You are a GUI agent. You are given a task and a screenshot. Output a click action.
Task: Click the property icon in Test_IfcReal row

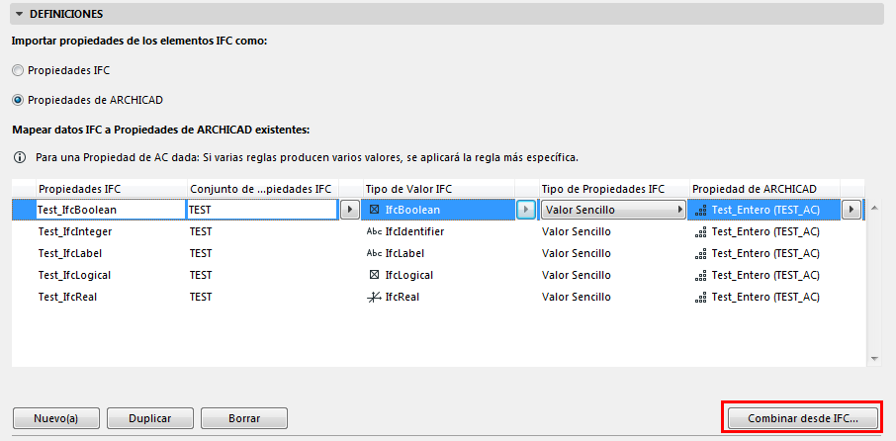[x=700, y=297]
